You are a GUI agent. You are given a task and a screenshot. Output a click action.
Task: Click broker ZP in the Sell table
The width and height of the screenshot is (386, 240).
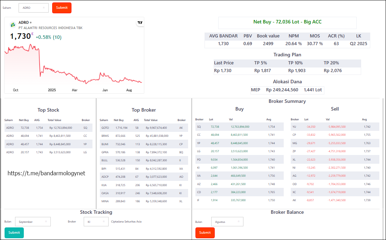pos(294,151)
